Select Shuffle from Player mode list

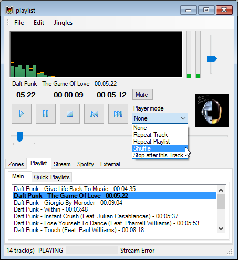tap(160, 148)
